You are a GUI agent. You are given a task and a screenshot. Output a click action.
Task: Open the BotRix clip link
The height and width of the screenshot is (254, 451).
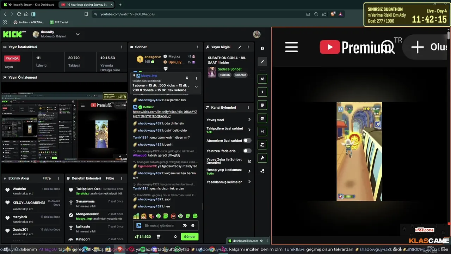coord(165,114)
